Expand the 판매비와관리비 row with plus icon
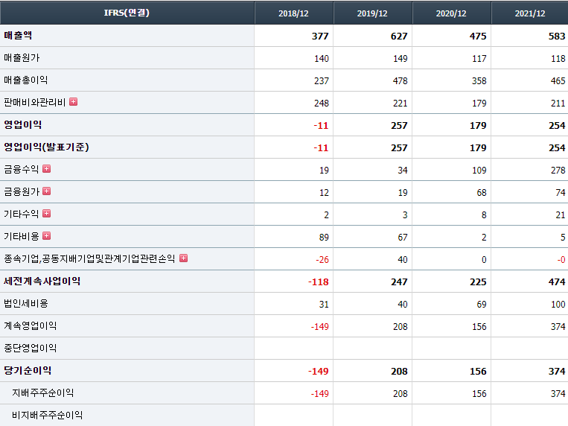568x426 pixels. tap(73, 102)
